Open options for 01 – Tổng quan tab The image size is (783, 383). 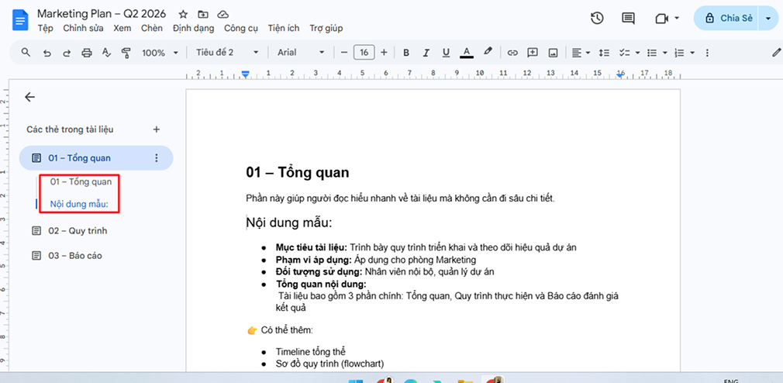click(x=157, y=158)
